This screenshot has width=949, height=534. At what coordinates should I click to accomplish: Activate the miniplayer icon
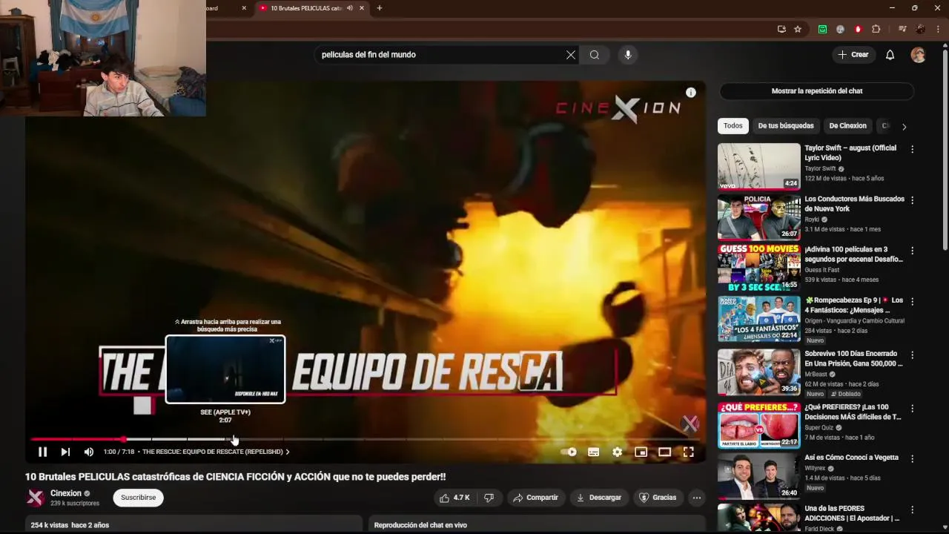tap(641, 452)
